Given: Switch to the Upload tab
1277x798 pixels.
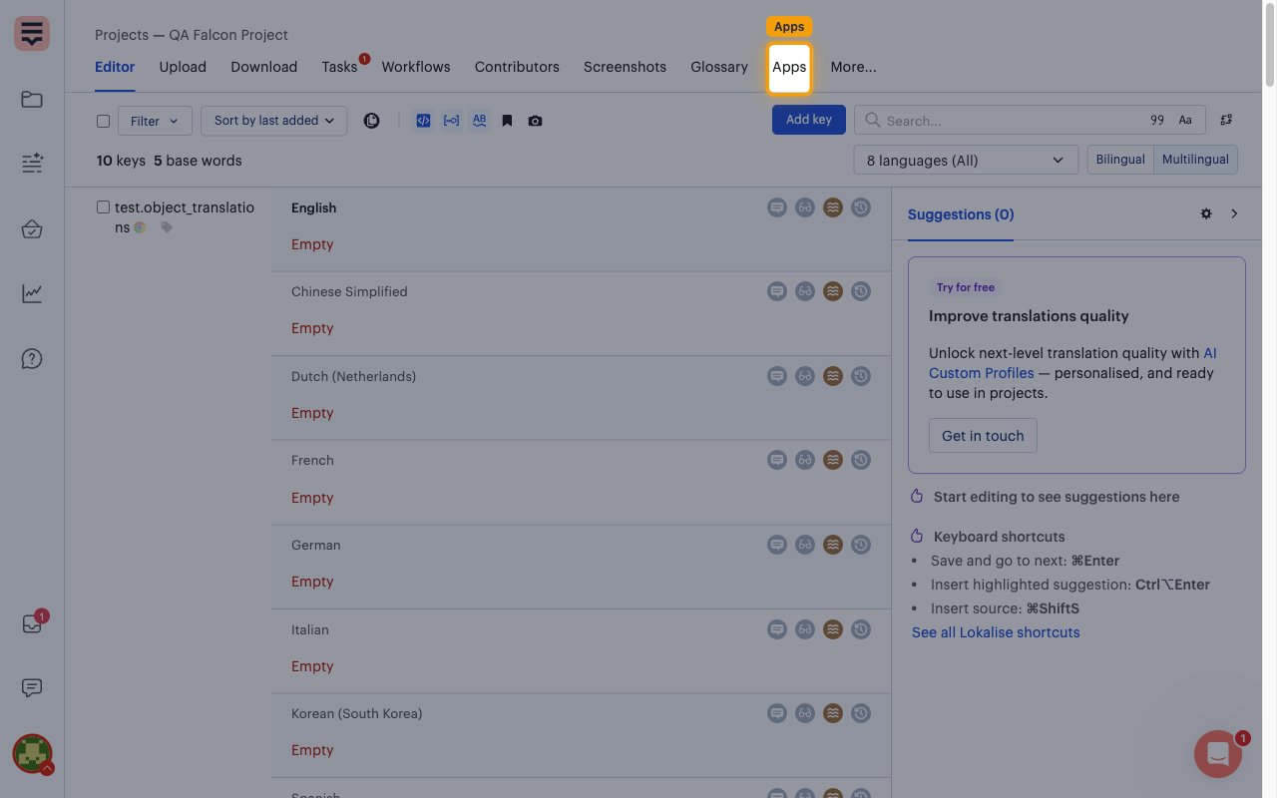Looking at the screenshot, I should 183,67.
